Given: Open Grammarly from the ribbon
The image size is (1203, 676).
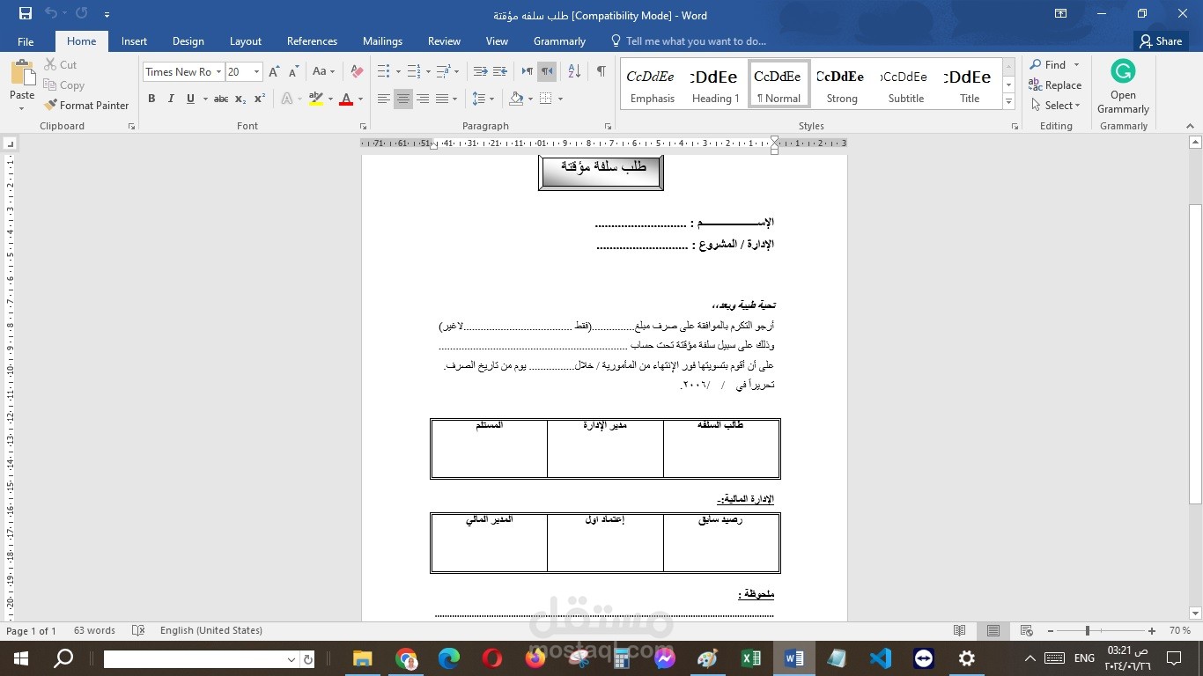Looking at the screenshot, I should click(x=1123, y=86).
